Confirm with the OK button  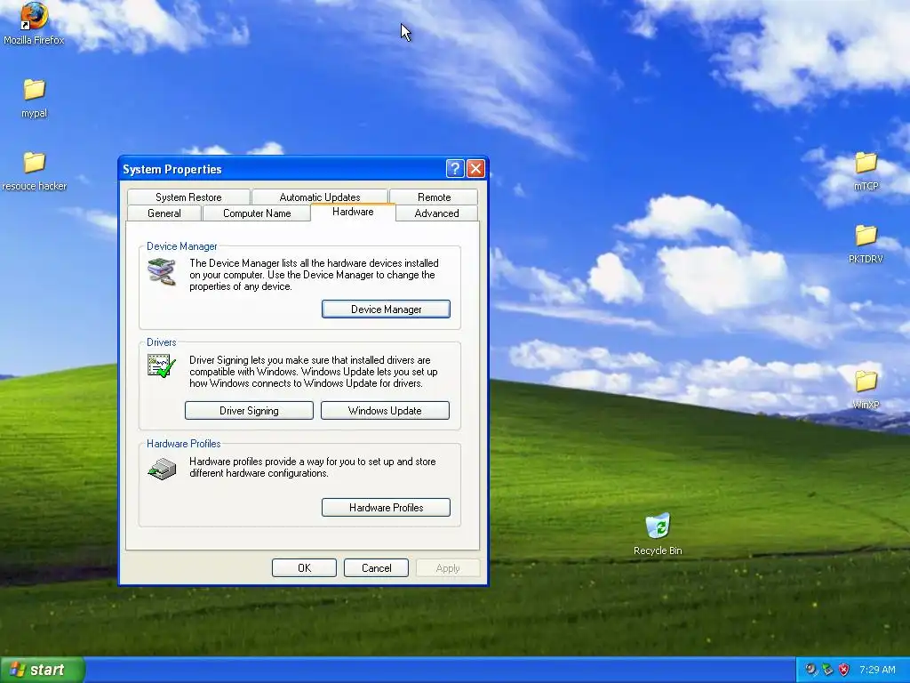304,568
